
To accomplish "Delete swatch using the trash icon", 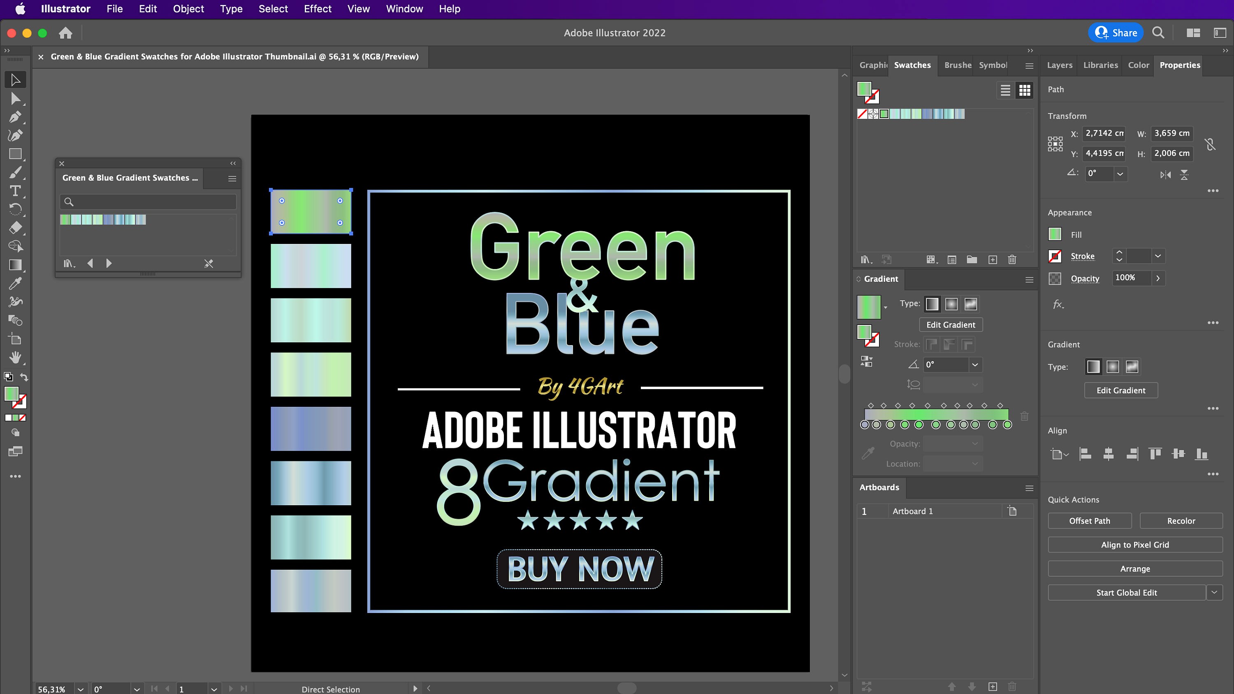I will [1012, 260].
